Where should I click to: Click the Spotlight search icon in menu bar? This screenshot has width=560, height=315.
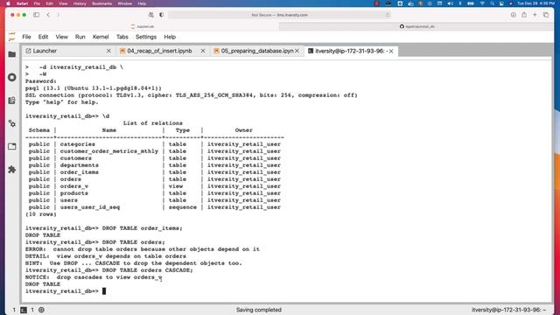pyautogui.click(x=492, y=3)
